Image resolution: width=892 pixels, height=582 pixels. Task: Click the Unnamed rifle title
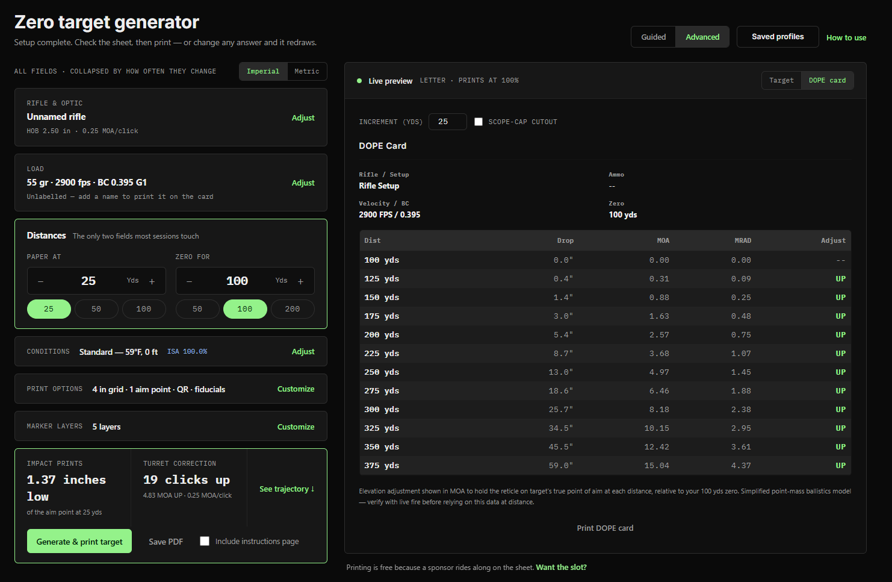point(57,117)
